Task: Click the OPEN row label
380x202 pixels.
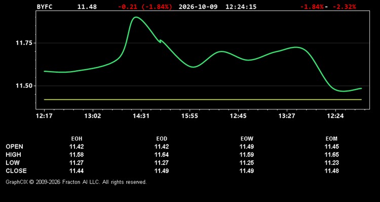Action: [x=15, y=146]
